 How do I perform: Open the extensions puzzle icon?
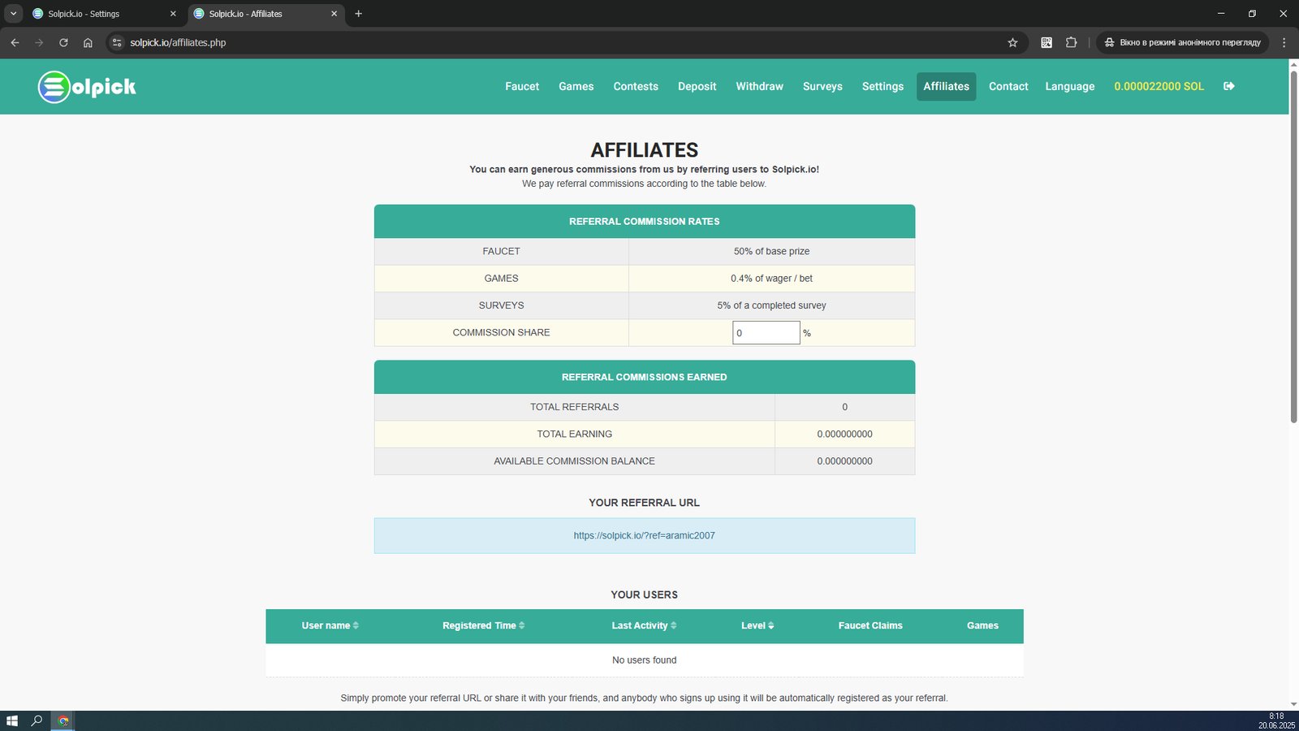[x=1071, y=42]
